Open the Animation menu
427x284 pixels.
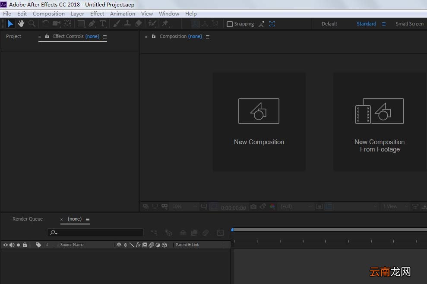(123, 14)
